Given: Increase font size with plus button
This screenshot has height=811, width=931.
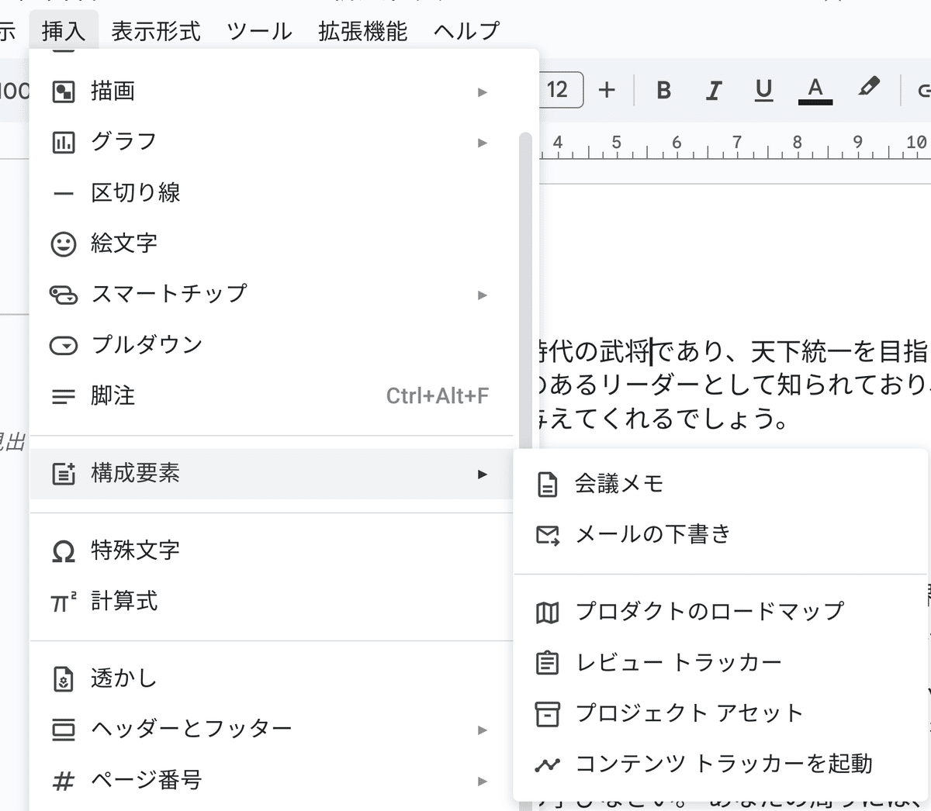Looking at the screenshot, I should point(607,90).
